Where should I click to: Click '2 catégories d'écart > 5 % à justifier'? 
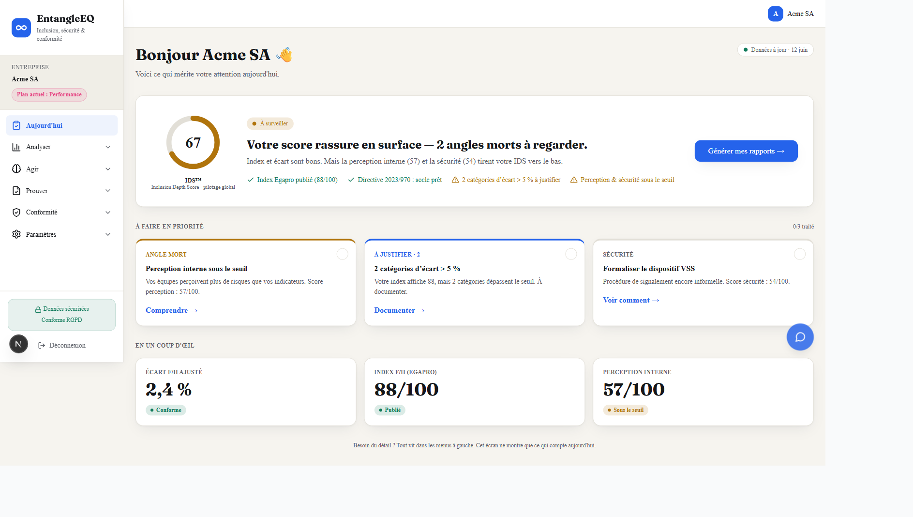click(511, 180)
